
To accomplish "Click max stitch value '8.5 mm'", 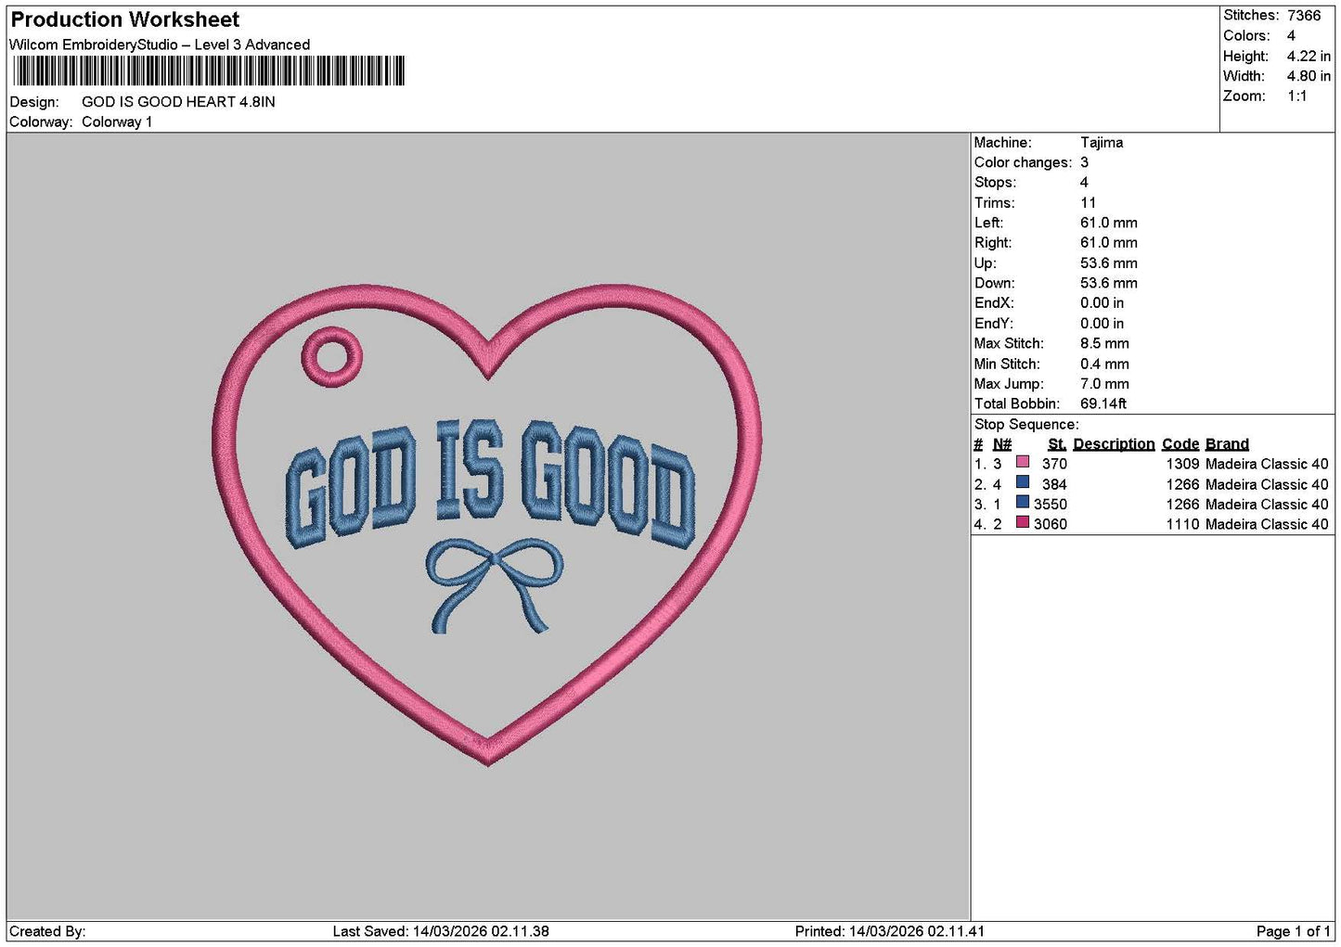I will click(1104, 344).
